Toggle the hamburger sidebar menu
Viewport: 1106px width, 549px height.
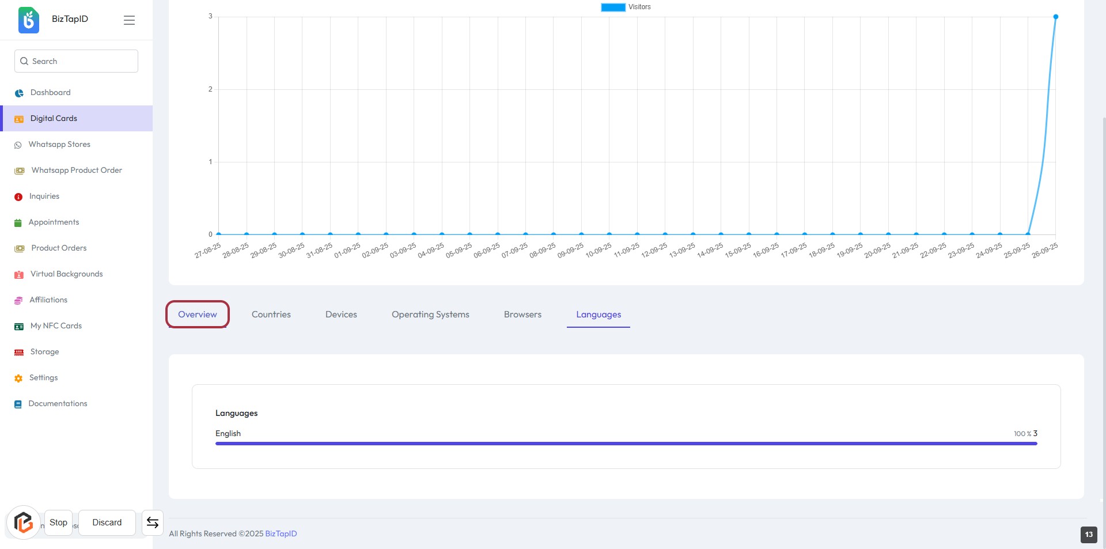point(129,20)
